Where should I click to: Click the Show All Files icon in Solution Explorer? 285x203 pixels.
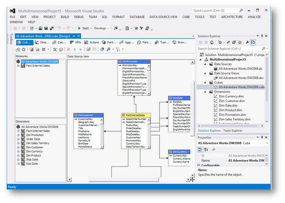(240, 42)
